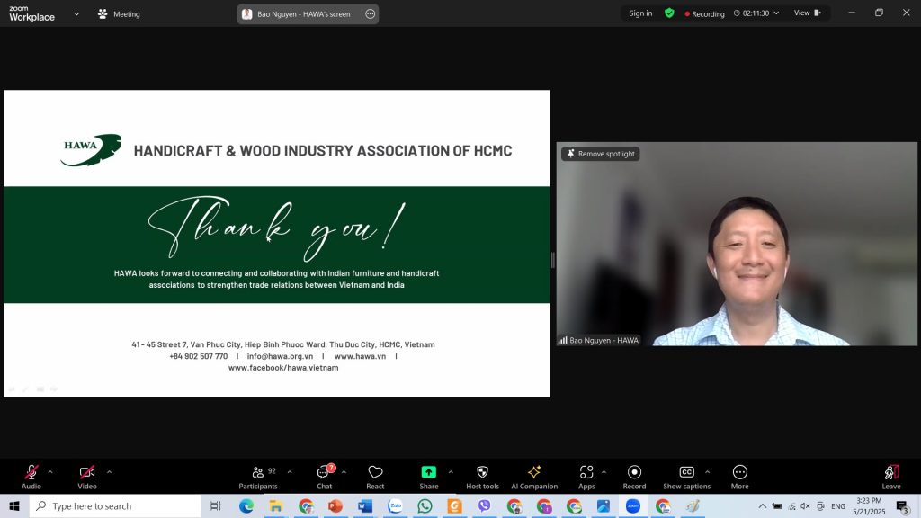Open the React emoji menu
This screenshot has height=518, width=921.
click(x=375, y=477)
